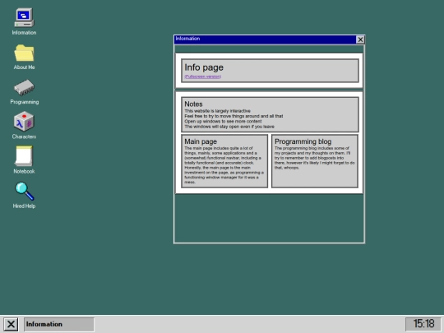Image resolution: width=444 pixels, height=333 pixels.
Task: Click 'This website is largely interactive' line
Action: (x=217, y=111)
